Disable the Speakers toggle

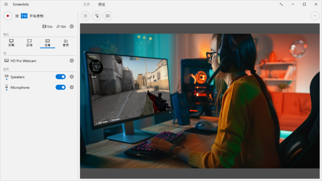pyautogui.click(x=61, y=77)
